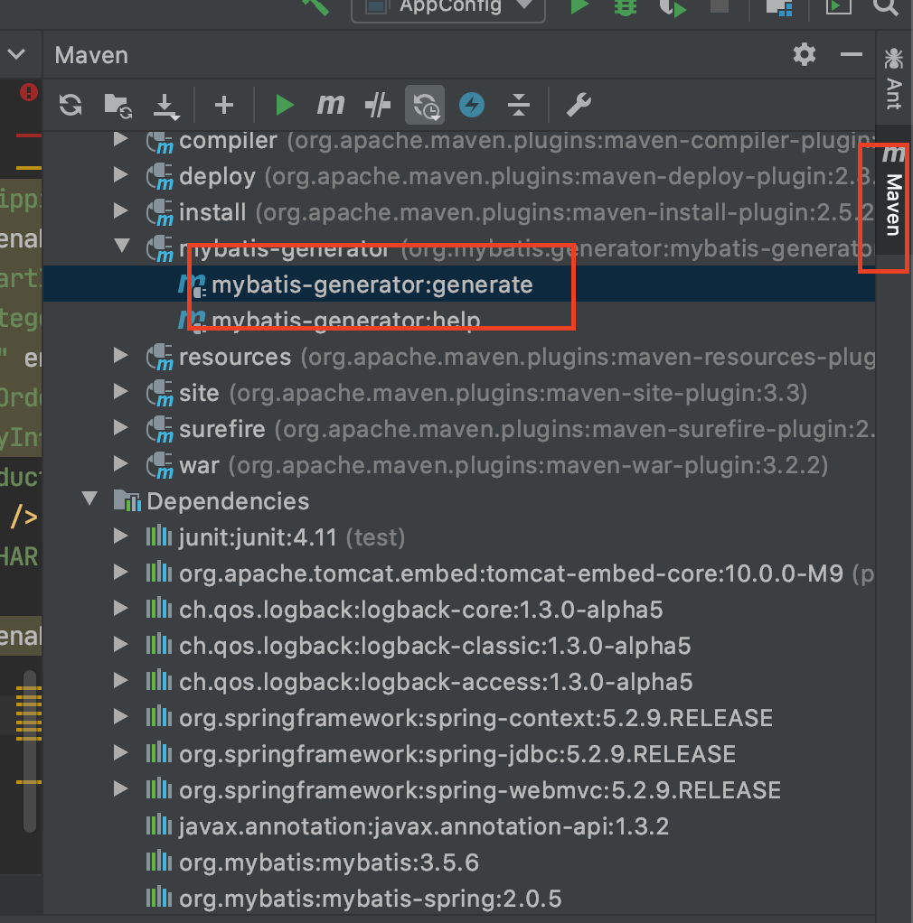Collapse the Dependencies node

pos(90,499)
